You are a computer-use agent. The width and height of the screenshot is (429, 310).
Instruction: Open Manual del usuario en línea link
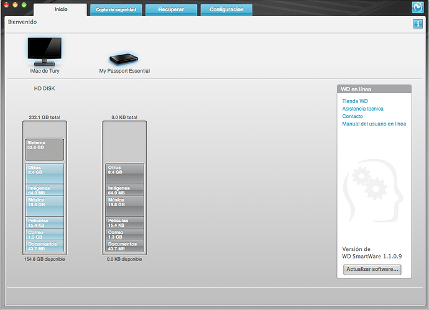point(374,124)
